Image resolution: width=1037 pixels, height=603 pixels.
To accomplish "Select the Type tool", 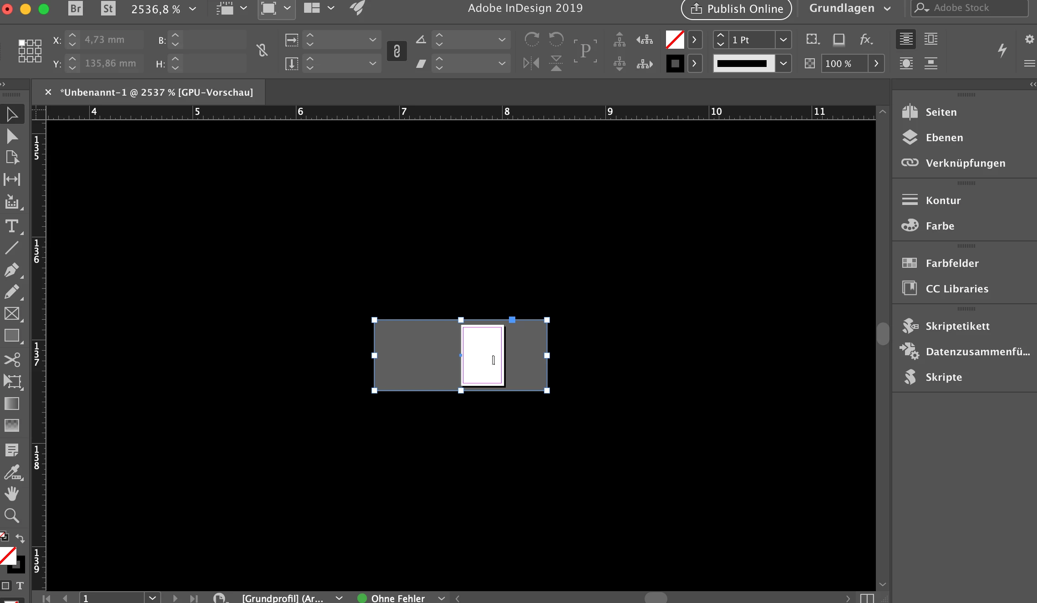I will 12,226.
